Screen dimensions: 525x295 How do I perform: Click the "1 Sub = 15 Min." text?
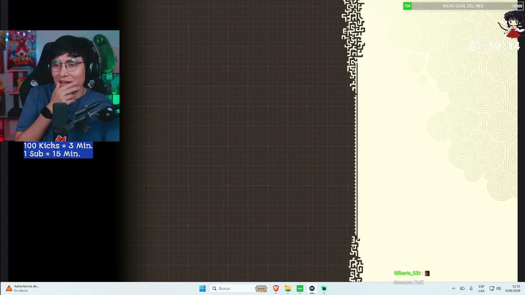(52, 154)
